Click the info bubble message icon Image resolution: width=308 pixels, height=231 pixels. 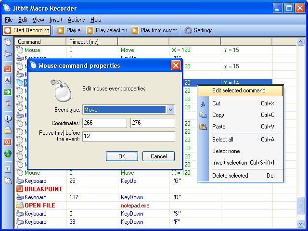click(x=8, y=119)
